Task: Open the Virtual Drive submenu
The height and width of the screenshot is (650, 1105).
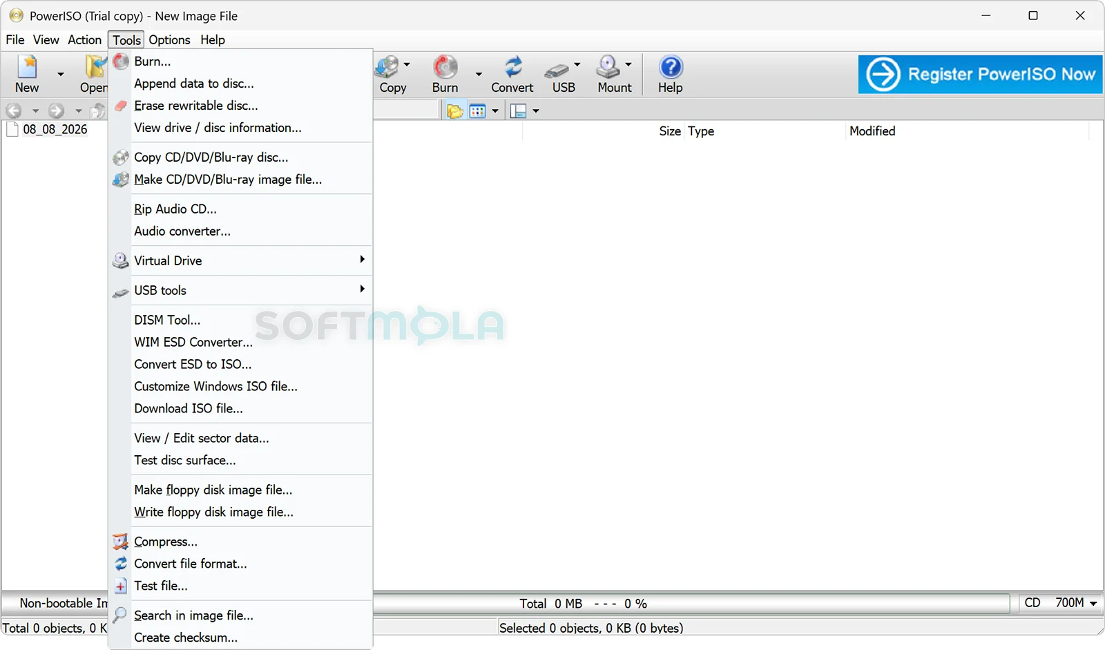Action: (240, 260)
